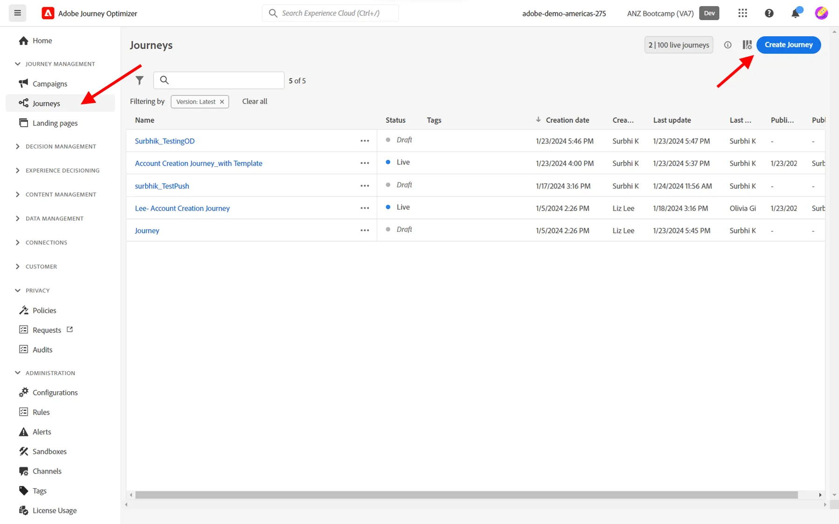Expand the Decision Management section

click(18, 146)
